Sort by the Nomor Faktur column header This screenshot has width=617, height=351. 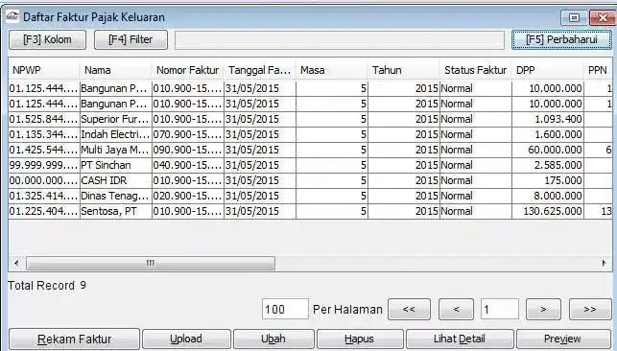pyautogui.click(x=188, y=70)
